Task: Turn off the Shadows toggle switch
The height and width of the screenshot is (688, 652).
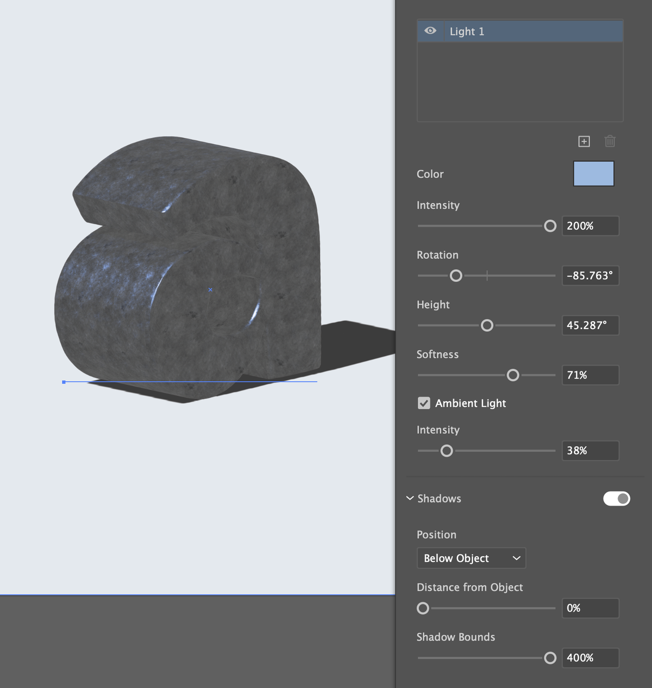Action: (x=617, y=498)
